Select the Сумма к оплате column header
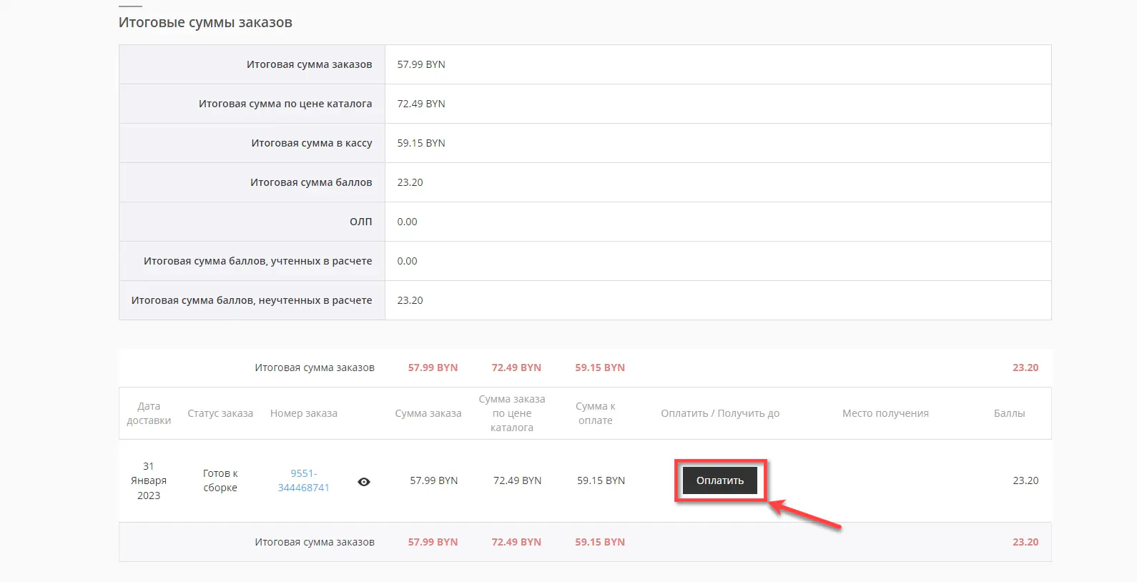Image resolution: width=1137 pixels, height=582 pixels. 595,413
